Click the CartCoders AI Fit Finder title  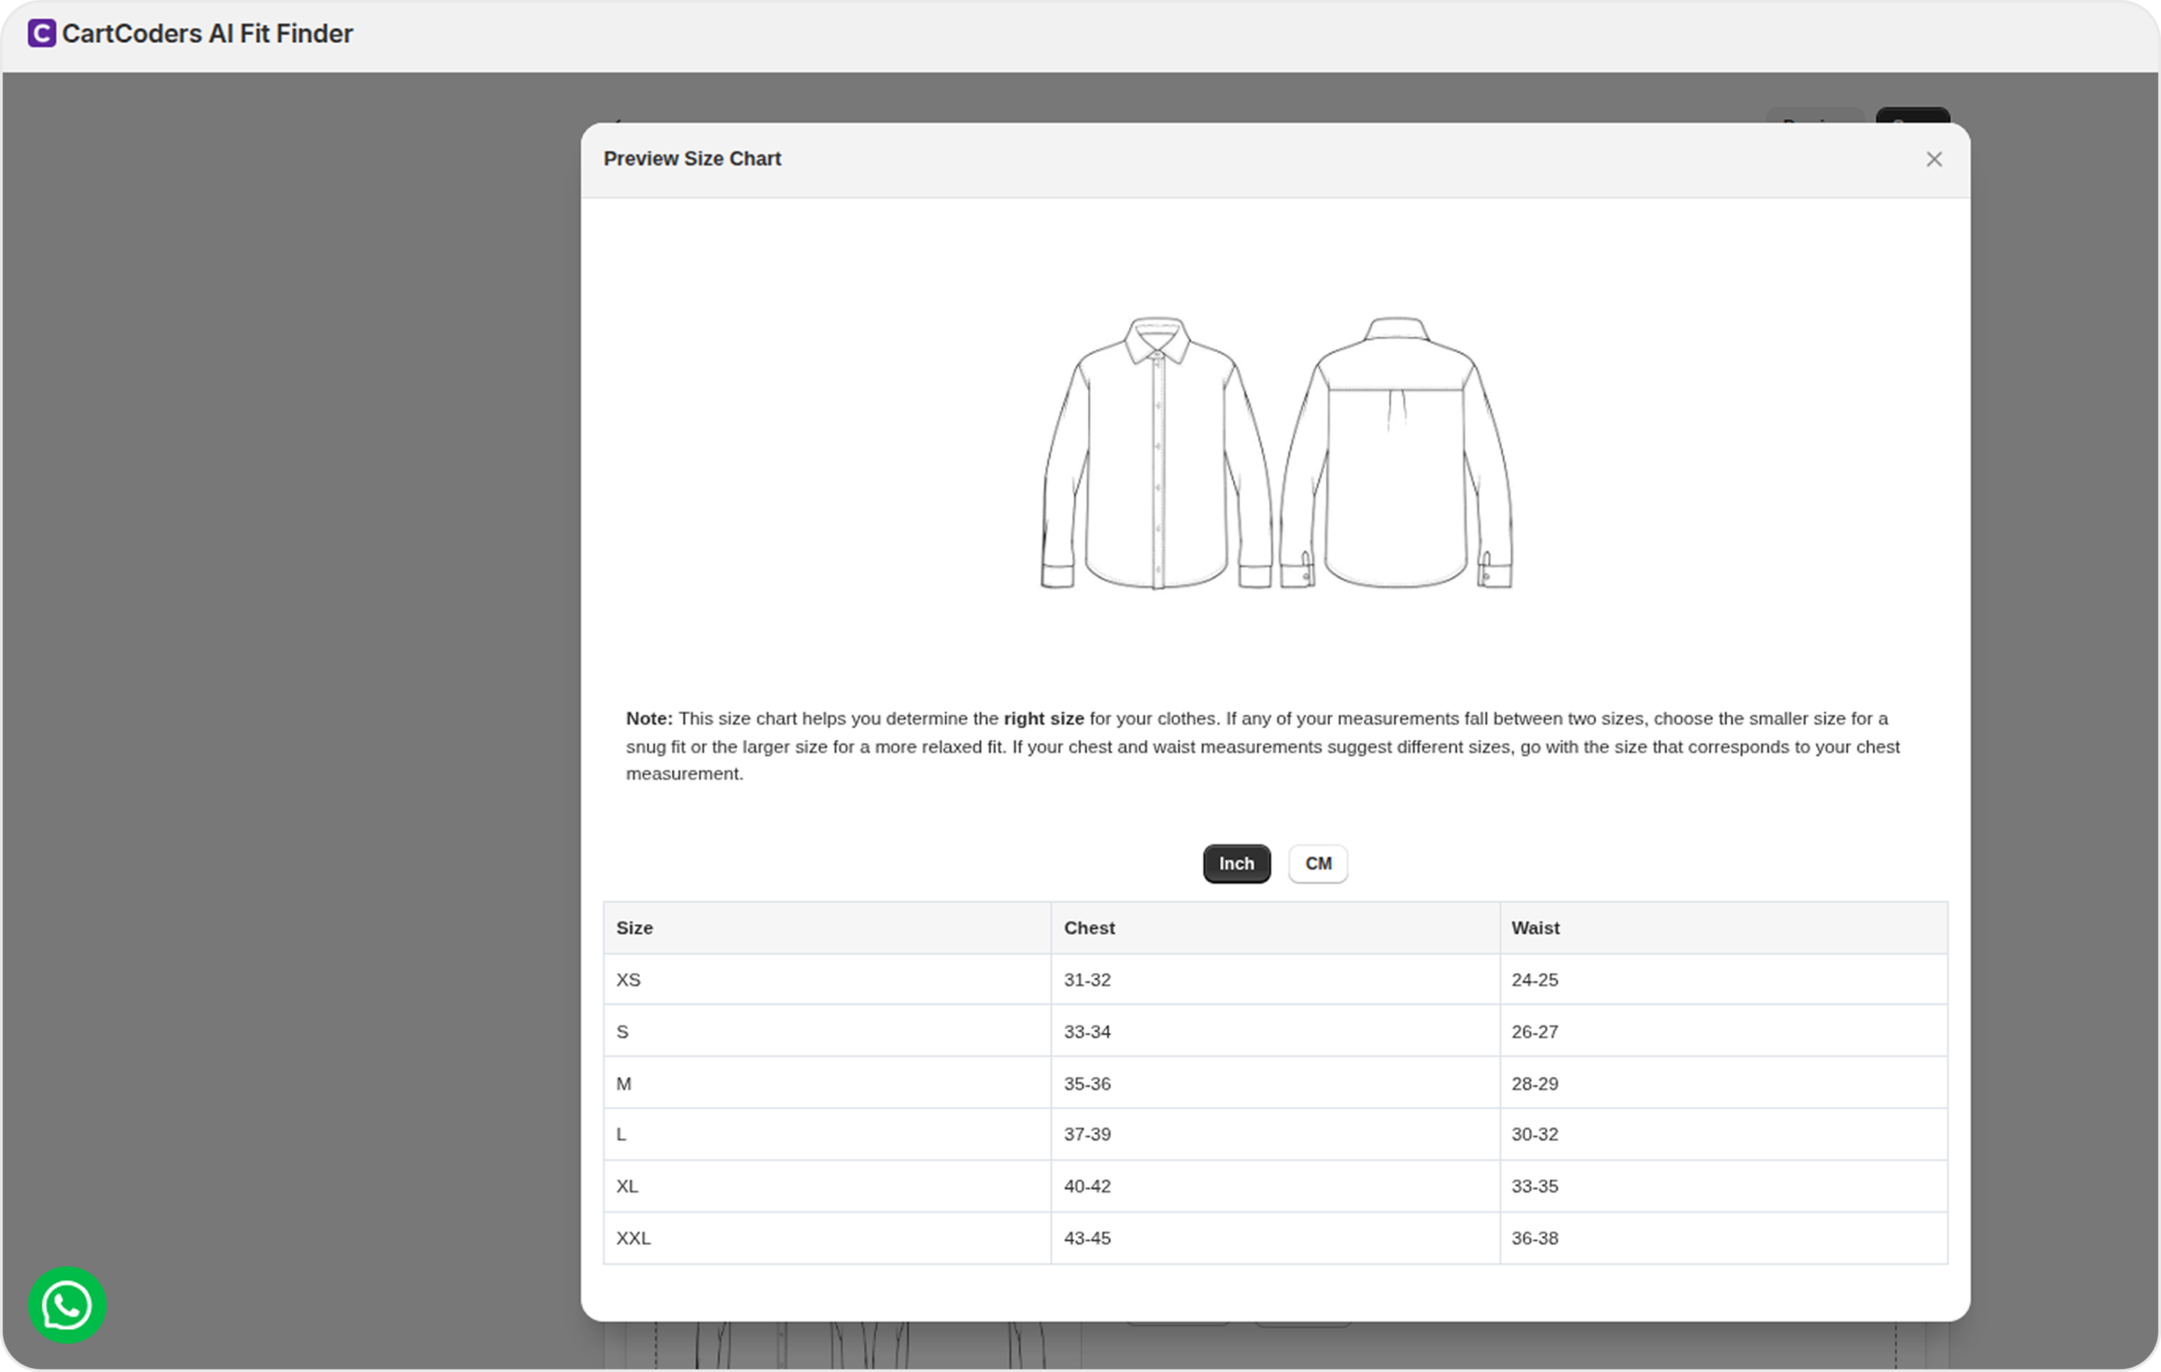[x=208, y=34]
